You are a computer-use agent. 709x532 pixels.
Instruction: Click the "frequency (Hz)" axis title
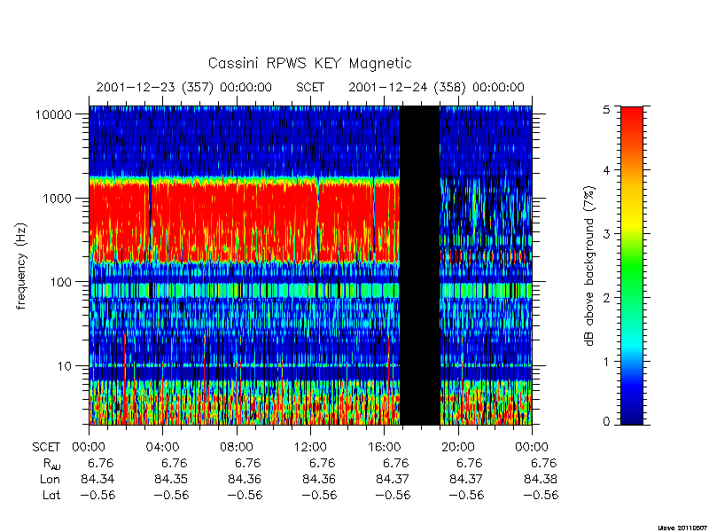coord(21,266)
